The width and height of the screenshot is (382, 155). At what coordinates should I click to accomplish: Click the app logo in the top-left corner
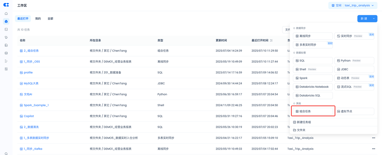[6, 5]
